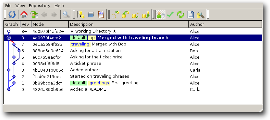Click node hash 0e1a5b84f635
This screenshot has height=120, width=270.
coord(47,44)
